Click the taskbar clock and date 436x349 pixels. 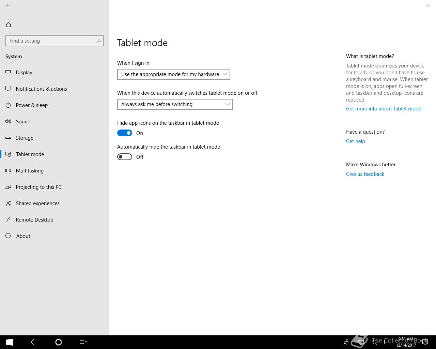[406, 342]
